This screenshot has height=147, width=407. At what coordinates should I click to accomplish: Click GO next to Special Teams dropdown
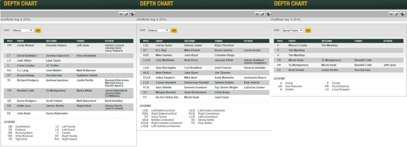(308, 30)
